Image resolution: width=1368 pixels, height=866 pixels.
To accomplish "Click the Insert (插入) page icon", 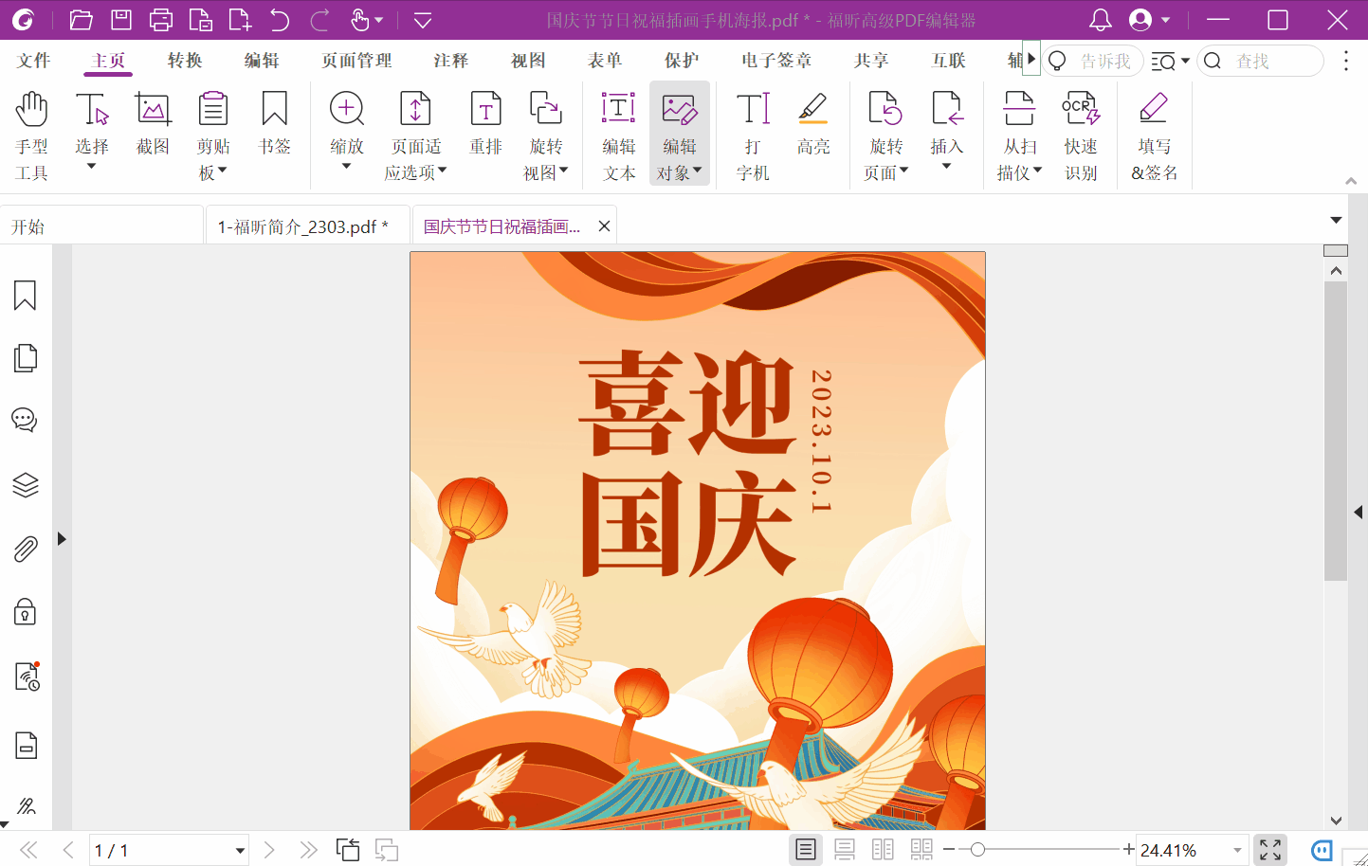I will pos(946,110).
